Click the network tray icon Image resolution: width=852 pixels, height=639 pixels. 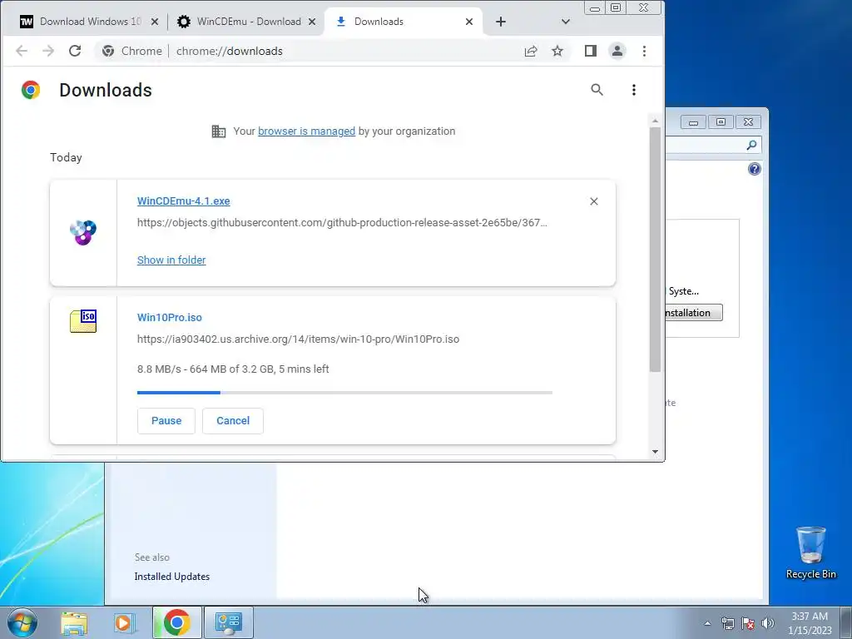pos(728,623)
